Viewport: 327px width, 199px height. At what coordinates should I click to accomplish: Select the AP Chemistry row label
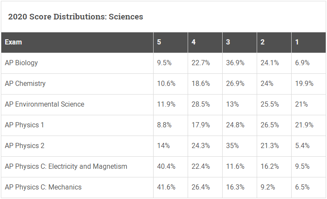click(25, 84)
